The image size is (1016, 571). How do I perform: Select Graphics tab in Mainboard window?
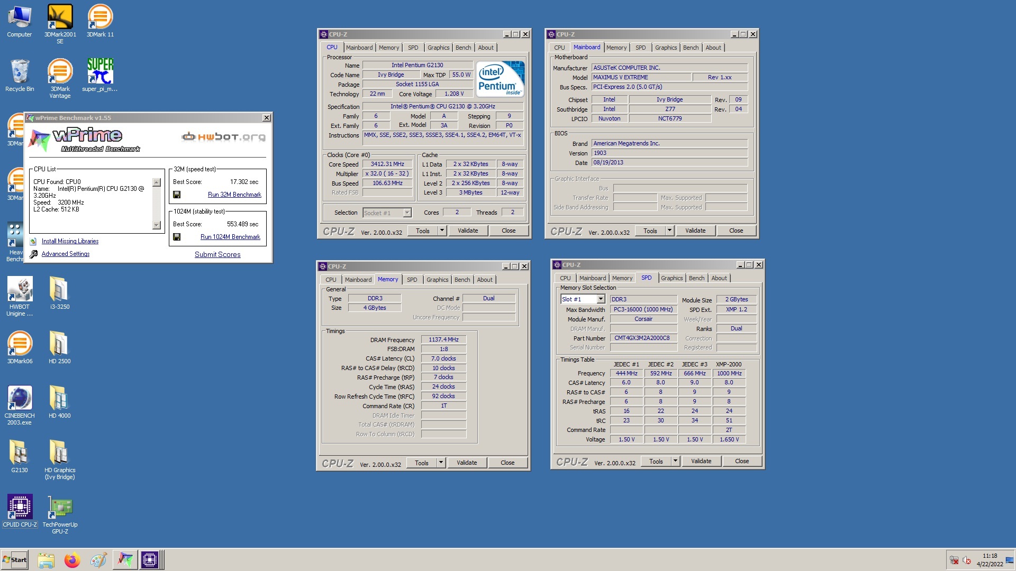click(x=666, y=48)
